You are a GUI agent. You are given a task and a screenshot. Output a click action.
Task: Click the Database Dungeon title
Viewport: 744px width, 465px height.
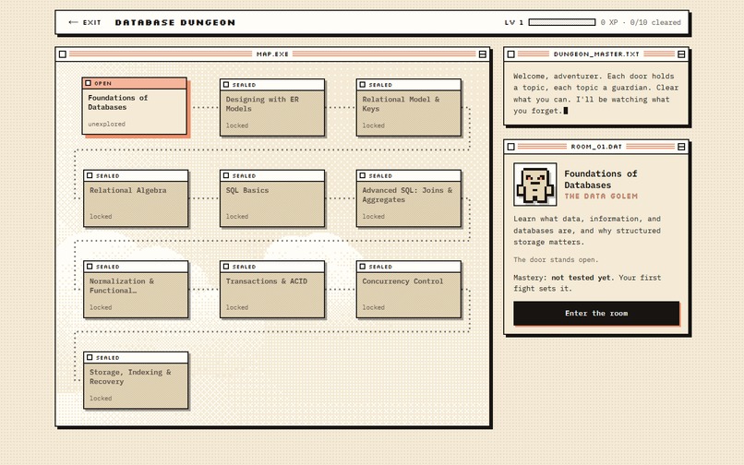tap(175, 22)
